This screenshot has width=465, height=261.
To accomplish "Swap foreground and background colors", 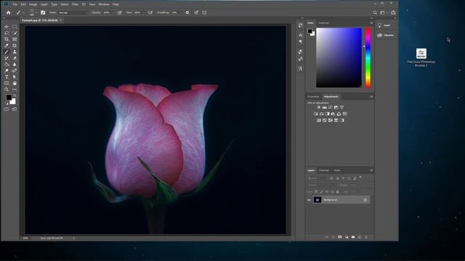I will coord(15,95).
